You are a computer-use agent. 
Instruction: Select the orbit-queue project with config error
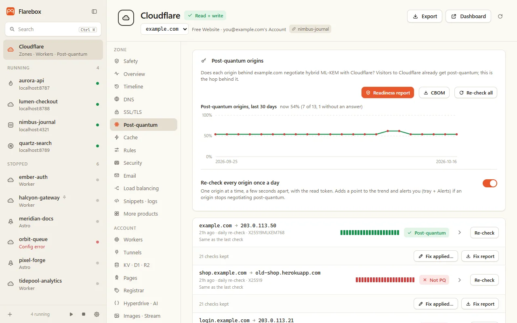53,242
